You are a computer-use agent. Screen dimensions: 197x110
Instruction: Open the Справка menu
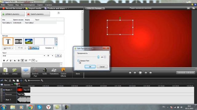point(48,5)
